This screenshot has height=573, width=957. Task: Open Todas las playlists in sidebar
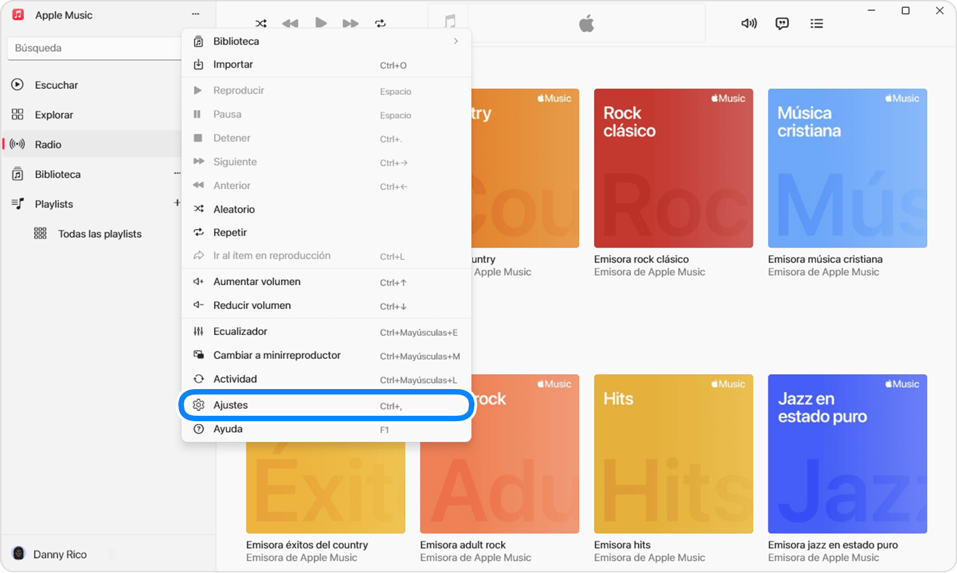point(100,234)
